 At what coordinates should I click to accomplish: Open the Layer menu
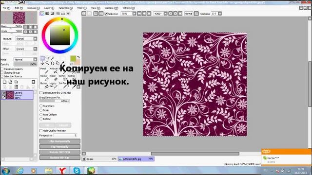tap(49, 8)
